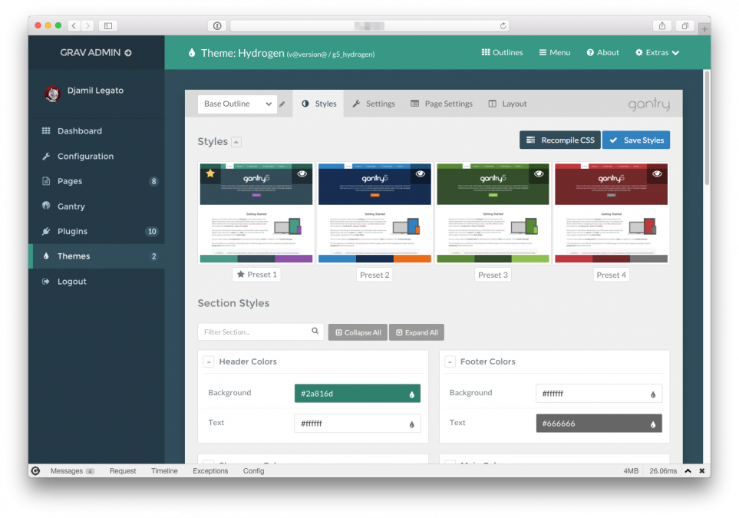
Task: Click the Expand All button
Action: pos(417,332)
